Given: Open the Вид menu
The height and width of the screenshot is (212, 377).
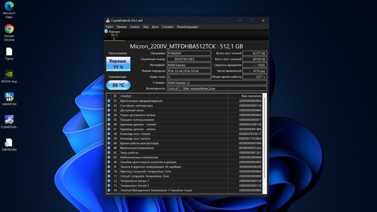Looking at the screenshot, I should [146, 27].
